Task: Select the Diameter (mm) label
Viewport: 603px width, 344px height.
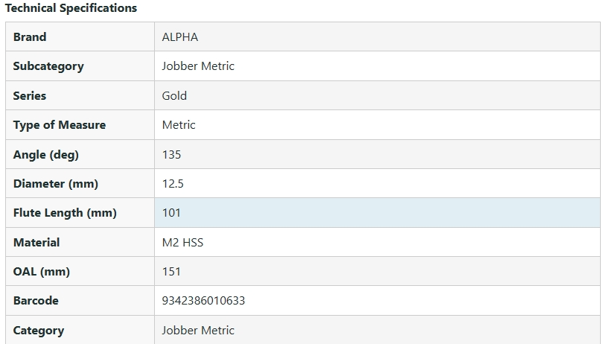Action: (x=56, y=184)
